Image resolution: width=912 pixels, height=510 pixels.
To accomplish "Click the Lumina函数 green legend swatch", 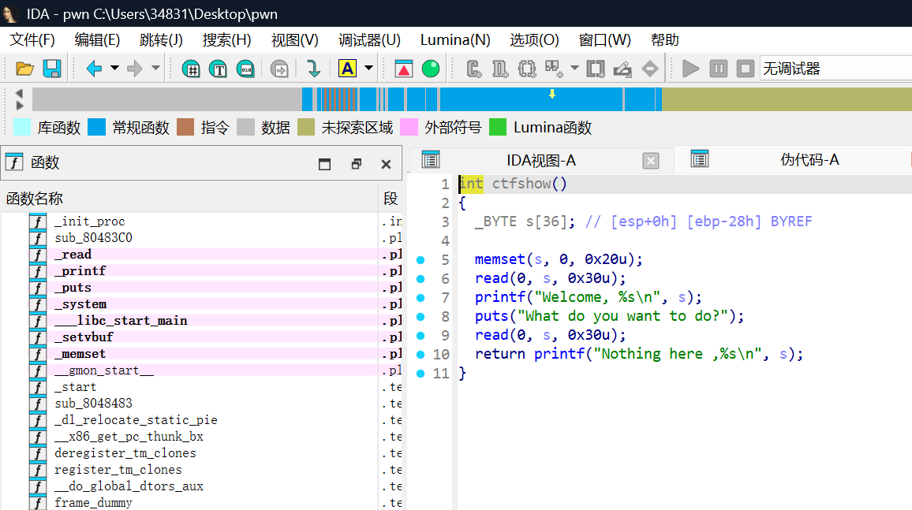I will [498, 127].
